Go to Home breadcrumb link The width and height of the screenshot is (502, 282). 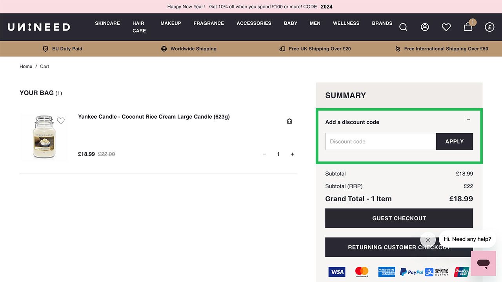[x=26, y=67]
